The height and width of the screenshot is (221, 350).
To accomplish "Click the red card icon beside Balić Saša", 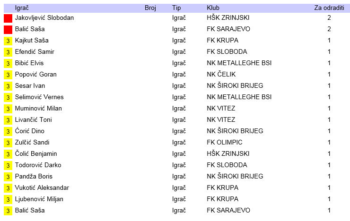I will tap(8, 29).
